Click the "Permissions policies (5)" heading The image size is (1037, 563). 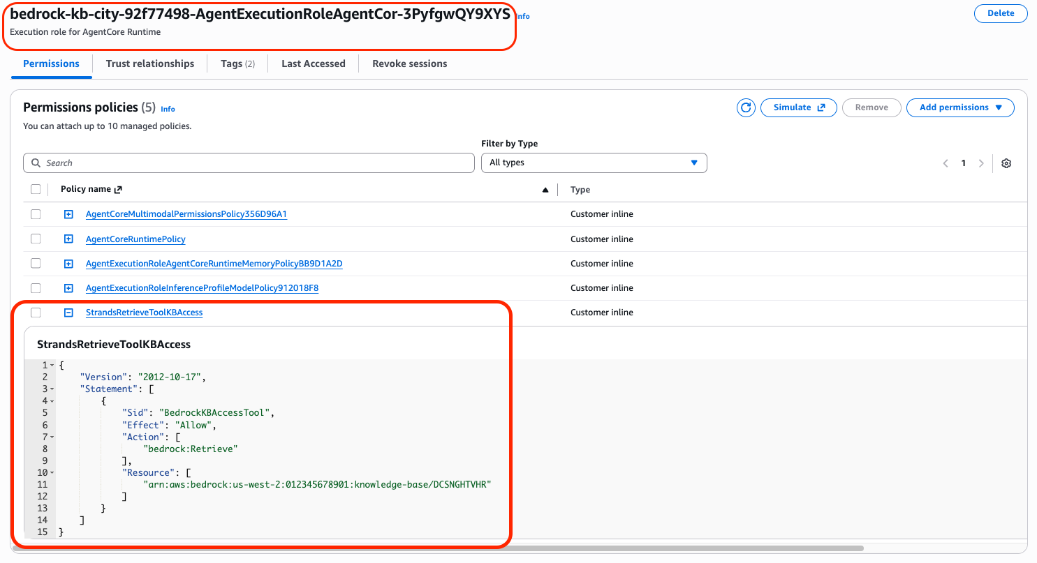(x=89, y=107)
